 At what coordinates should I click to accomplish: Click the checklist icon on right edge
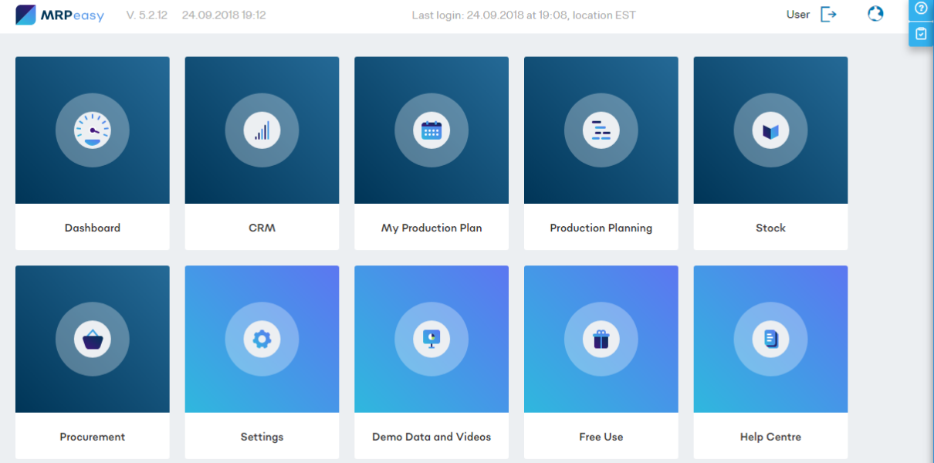click(x=921, y=33)
